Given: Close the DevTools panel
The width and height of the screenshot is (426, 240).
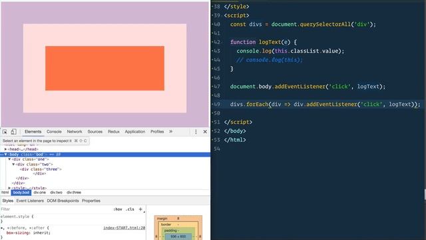Looking at the screenshot, I should pos(205,132).
